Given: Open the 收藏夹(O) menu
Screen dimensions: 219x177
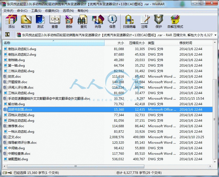Looking at the screenshot, I should pyautogui.click(x=52, y=11).
